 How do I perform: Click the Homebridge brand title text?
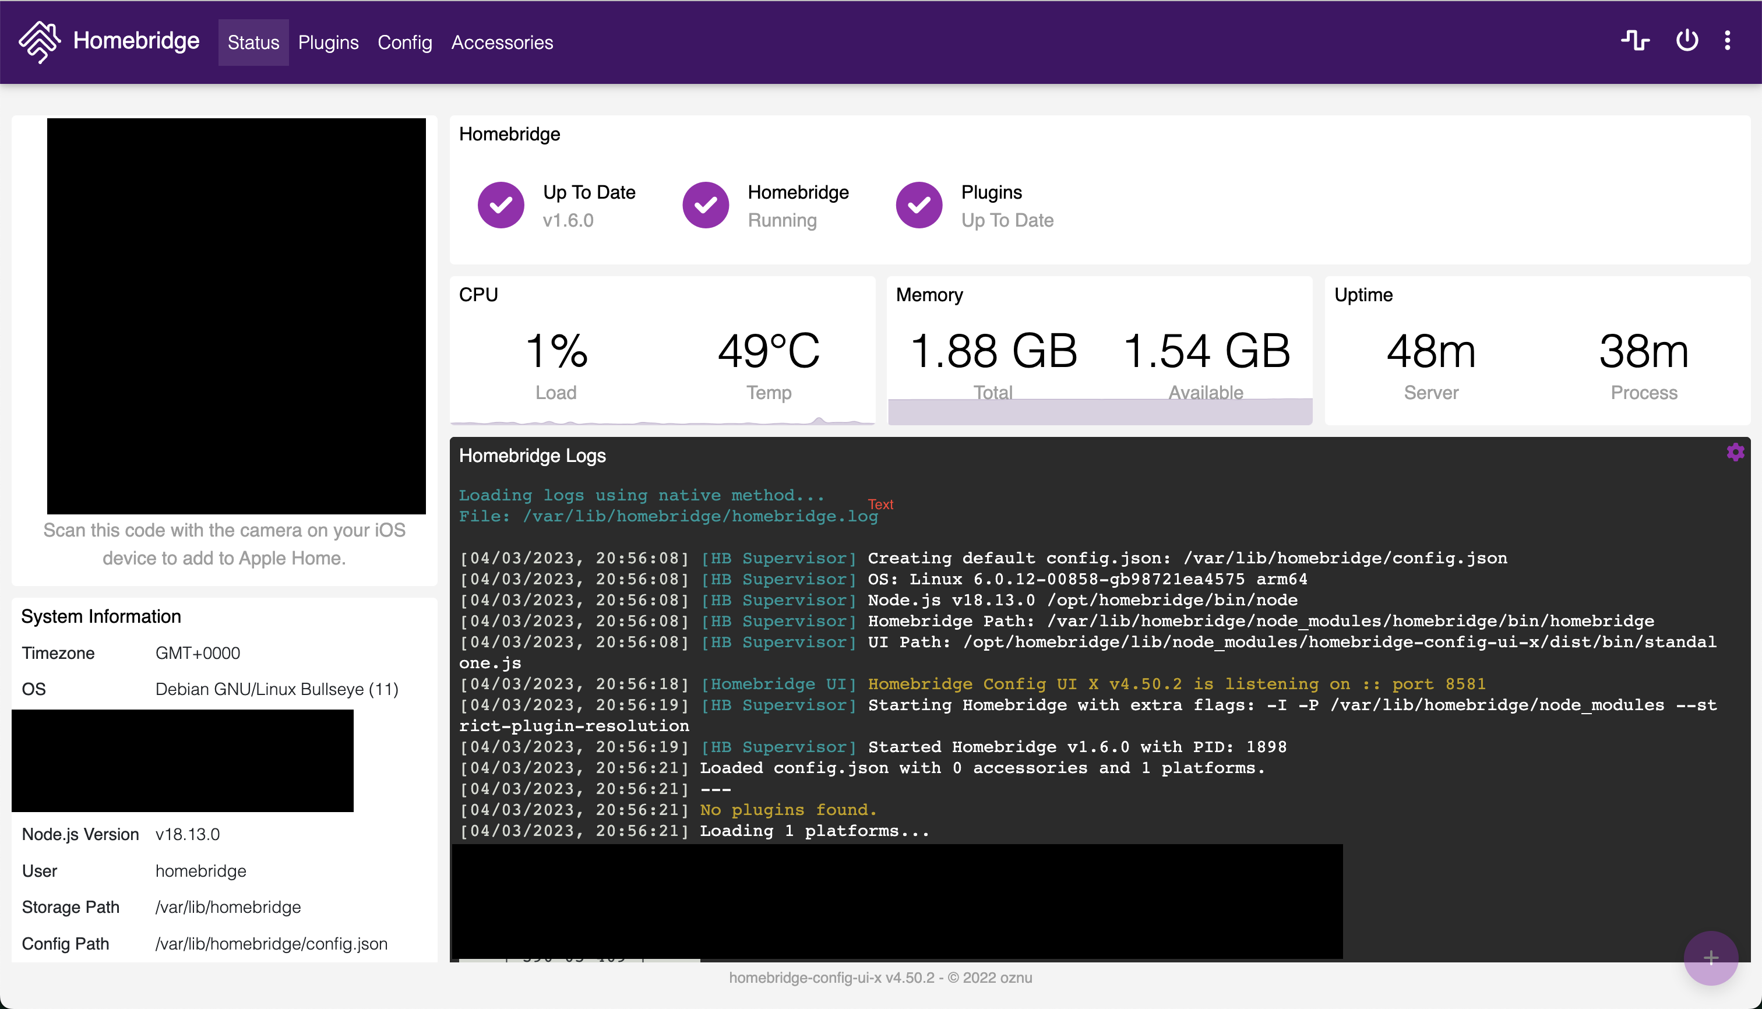click(136, 41)
